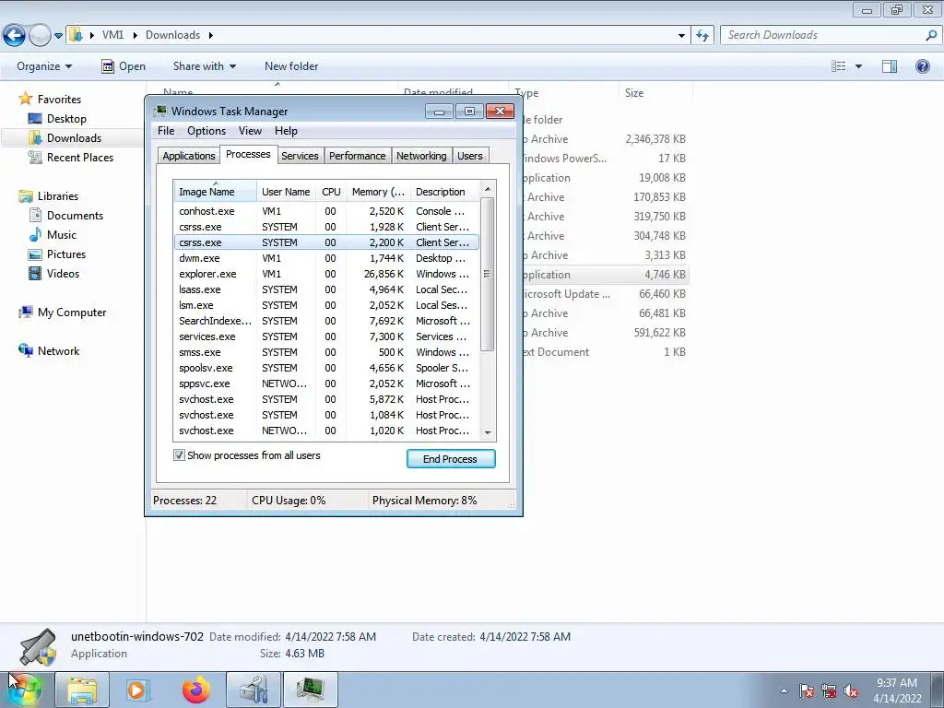Click the End Process button

[450, 459]
